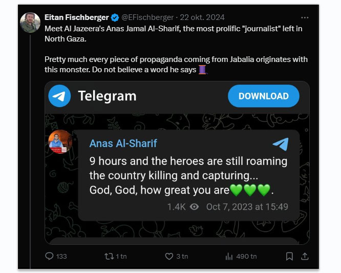
Task: Click the blue verified badge
Action: 114,18
